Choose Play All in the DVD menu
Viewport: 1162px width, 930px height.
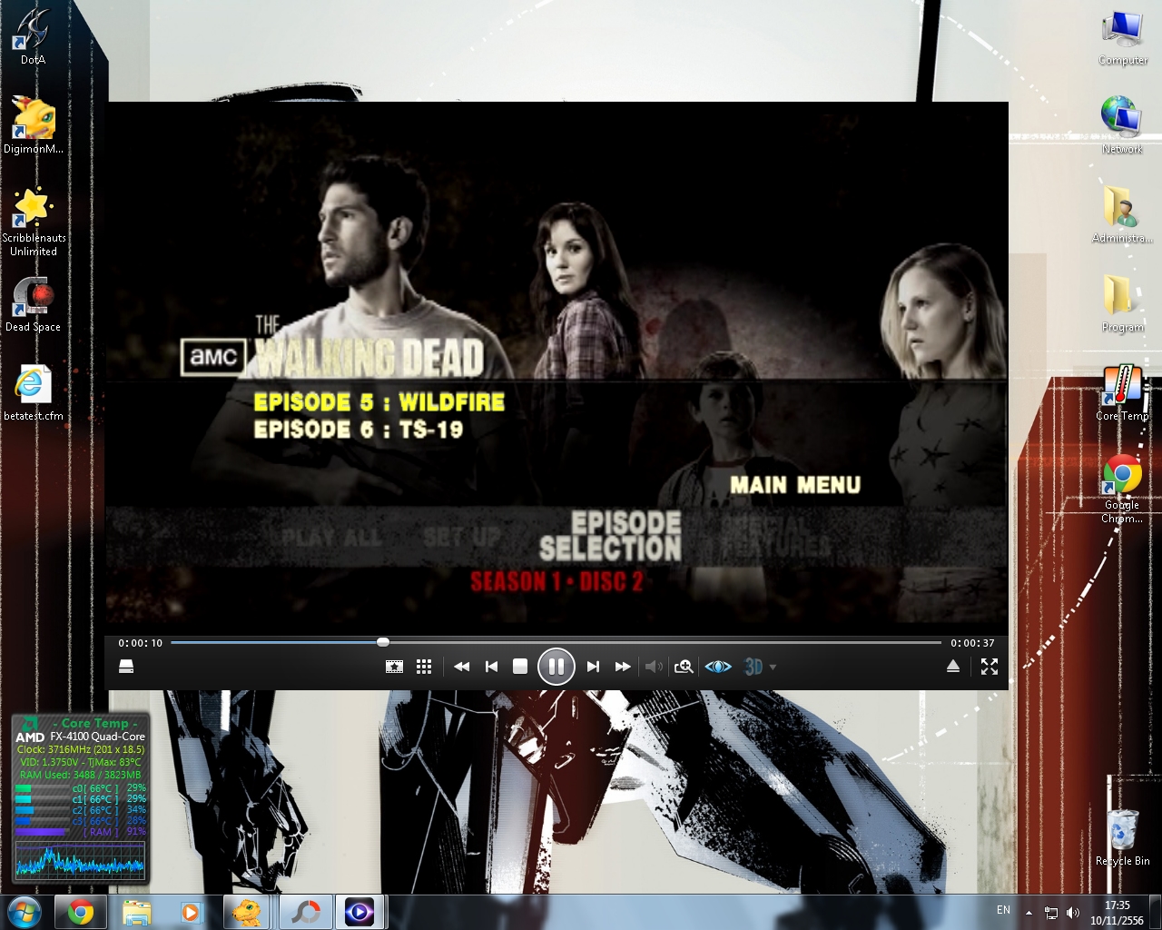click(x=331, y=537)
